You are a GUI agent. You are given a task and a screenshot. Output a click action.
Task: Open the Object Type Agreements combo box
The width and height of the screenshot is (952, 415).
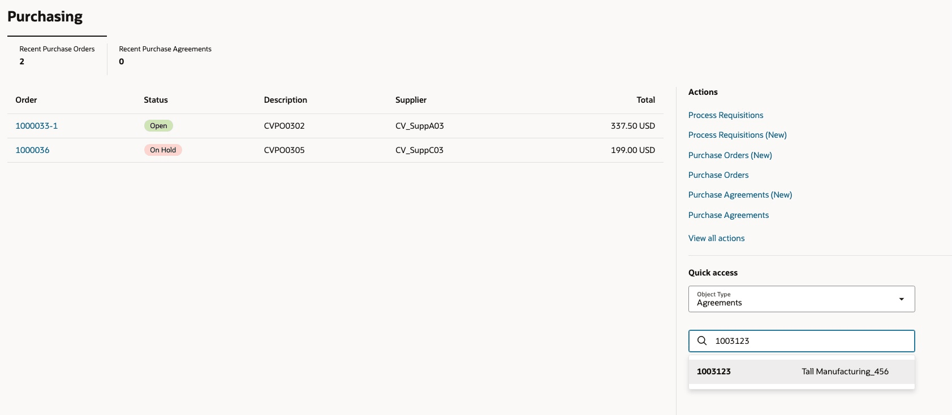802,299
